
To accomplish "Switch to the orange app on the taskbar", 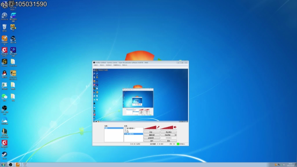I will [18, 165].
